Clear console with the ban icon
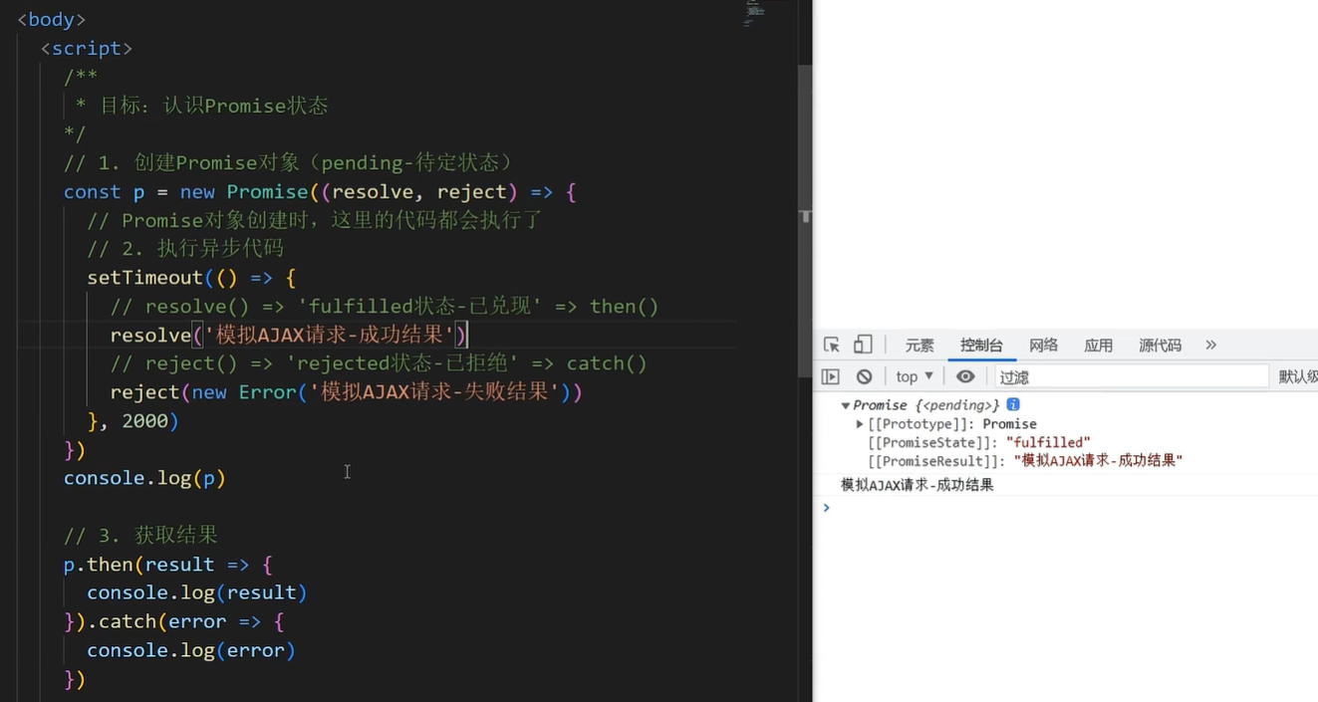 (x=864, y=376)
